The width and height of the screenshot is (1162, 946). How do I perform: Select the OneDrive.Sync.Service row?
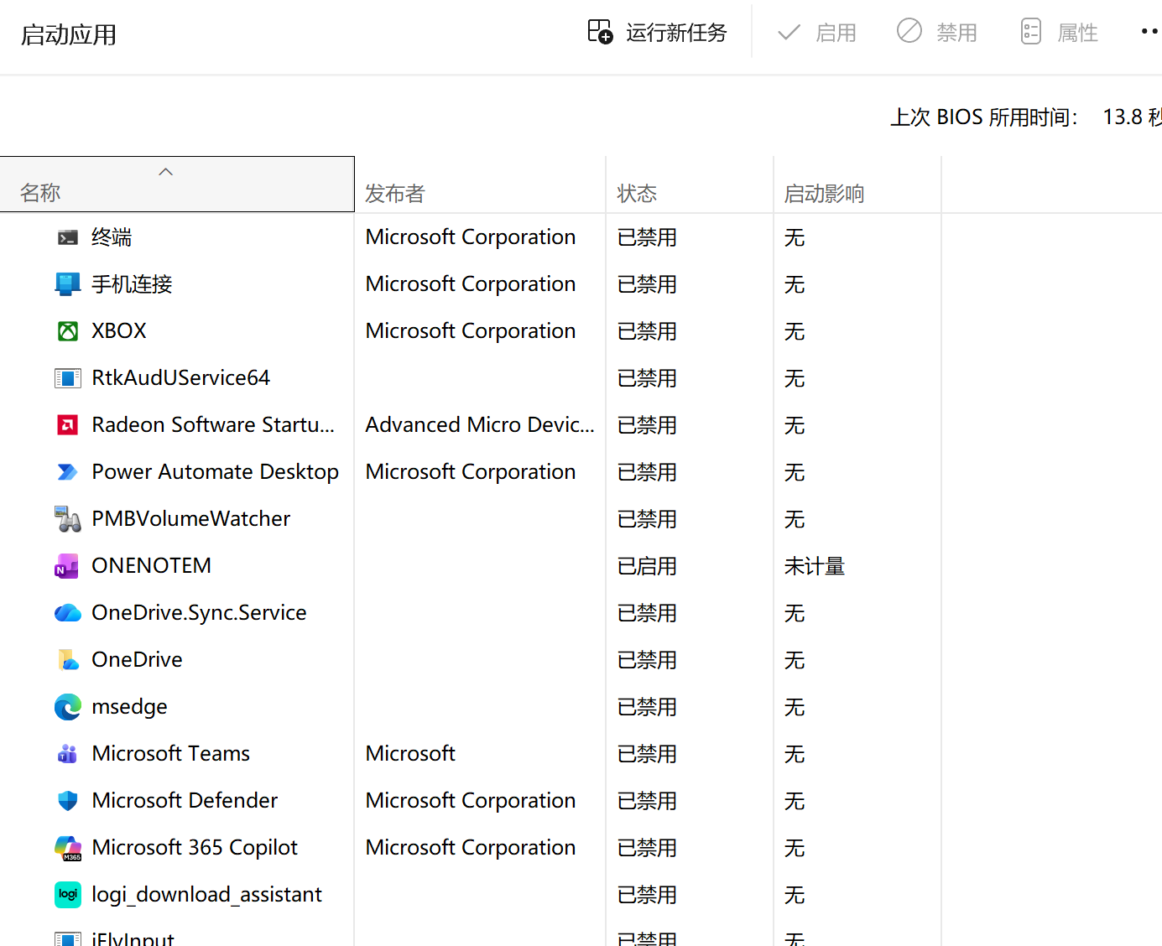click(x=581, y=613)
